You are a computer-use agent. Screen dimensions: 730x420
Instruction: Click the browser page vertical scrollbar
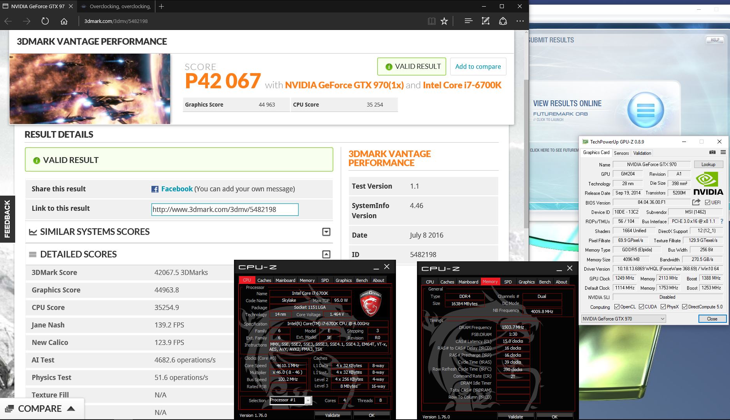click(x=526, y=154)
